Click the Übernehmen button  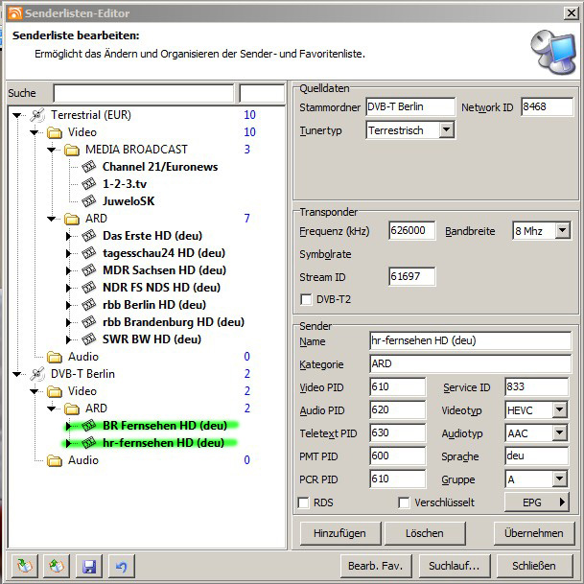pos(534,533)
